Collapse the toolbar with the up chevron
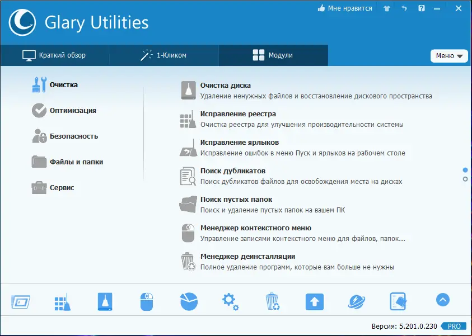 (x=442, y=300)
